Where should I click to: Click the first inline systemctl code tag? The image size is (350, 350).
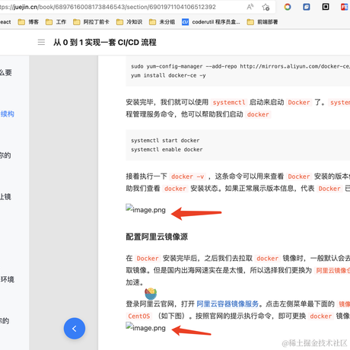(229, 102)
